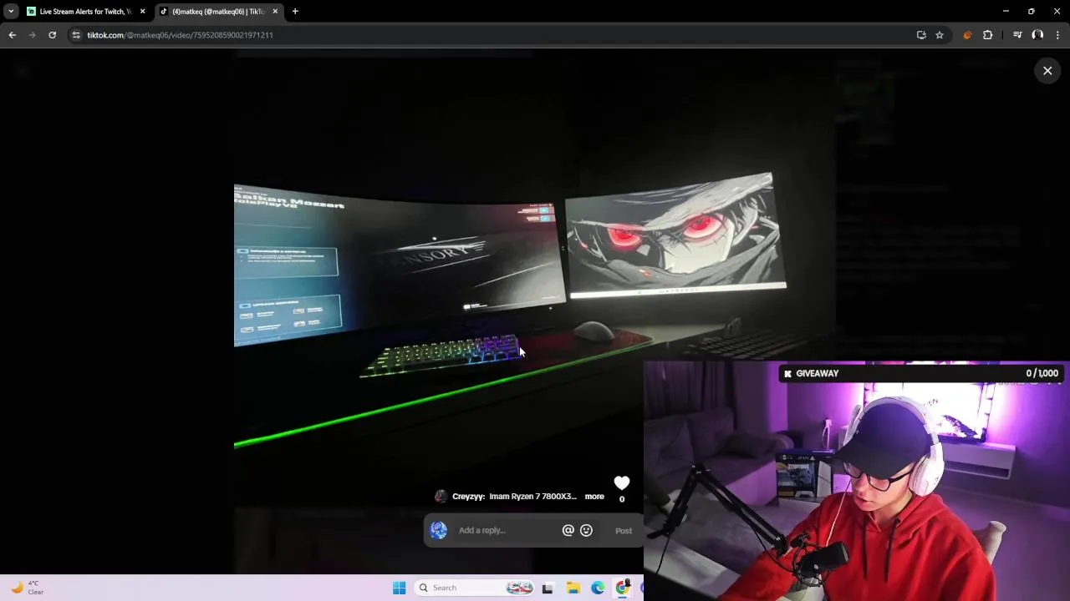The image size is (1070, 601).
Task: Click the Windows taskbar Search box
Action: (x=474, y=588)
